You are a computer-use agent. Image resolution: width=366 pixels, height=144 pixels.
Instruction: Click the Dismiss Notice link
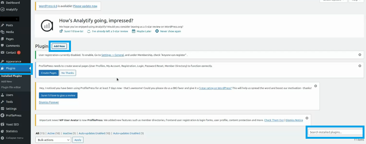(x=294, y=120)
